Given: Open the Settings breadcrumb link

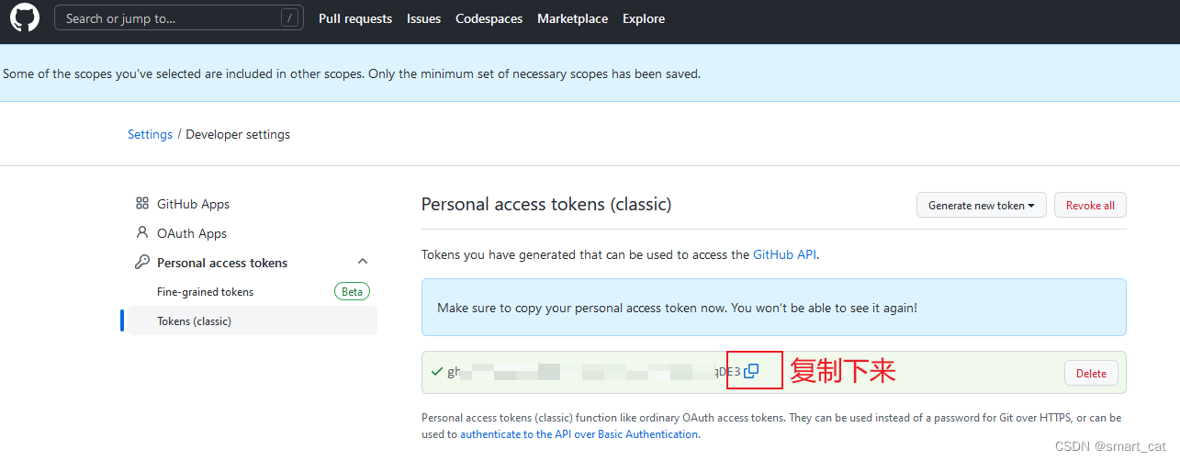Looking at the screenshot, I should click(x=150, y=134).
